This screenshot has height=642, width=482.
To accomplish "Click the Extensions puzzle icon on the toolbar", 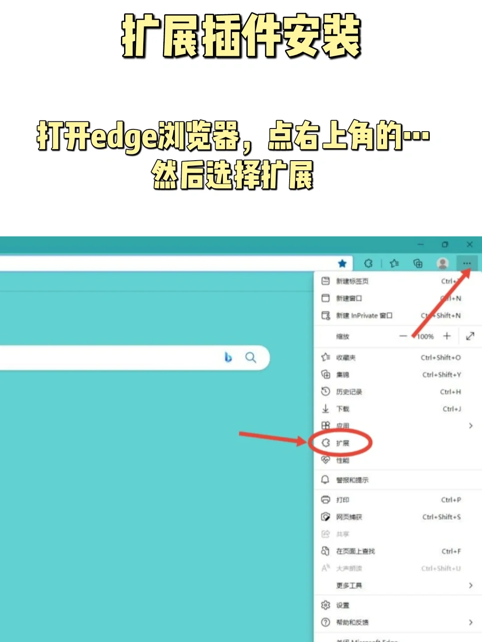I will point(368,264).
